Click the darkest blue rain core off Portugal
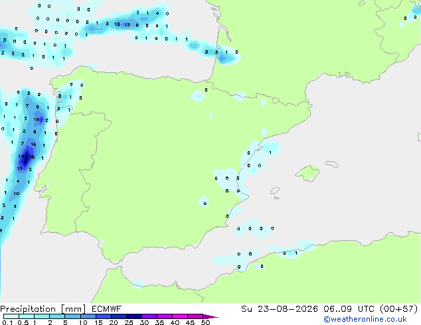 click(26, 159)
